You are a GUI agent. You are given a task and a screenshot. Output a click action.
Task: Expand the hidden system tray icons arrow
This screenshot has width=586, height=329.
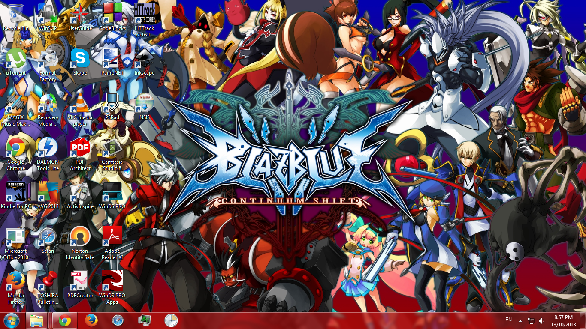click(521, 320)
